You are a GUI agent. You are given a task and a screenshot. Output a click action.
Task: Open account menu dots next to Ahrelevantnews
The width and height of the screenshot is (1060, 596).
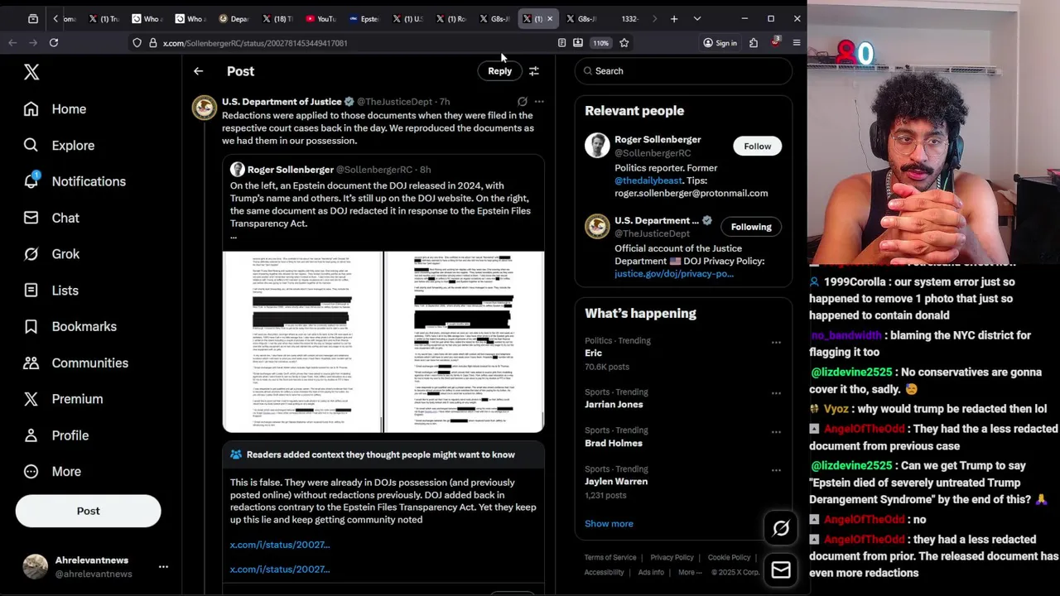[x=163, y=567]
